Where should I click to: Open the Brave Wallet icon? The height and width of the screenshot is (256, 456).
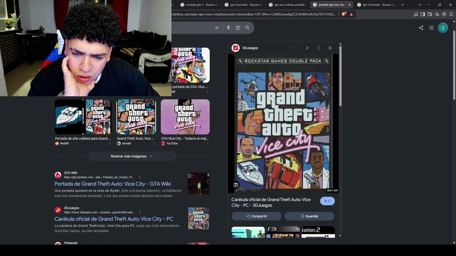tap(430, 14)
